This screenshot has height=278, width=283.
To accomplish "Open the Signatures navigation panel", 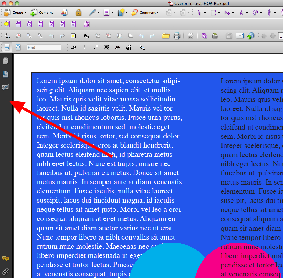I will point(5,87).
